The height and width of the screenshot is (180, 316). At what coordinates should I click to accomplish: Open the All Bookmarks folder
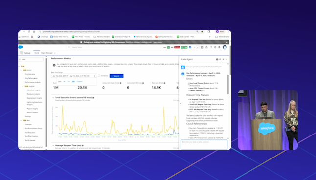[x=222, y=37]
